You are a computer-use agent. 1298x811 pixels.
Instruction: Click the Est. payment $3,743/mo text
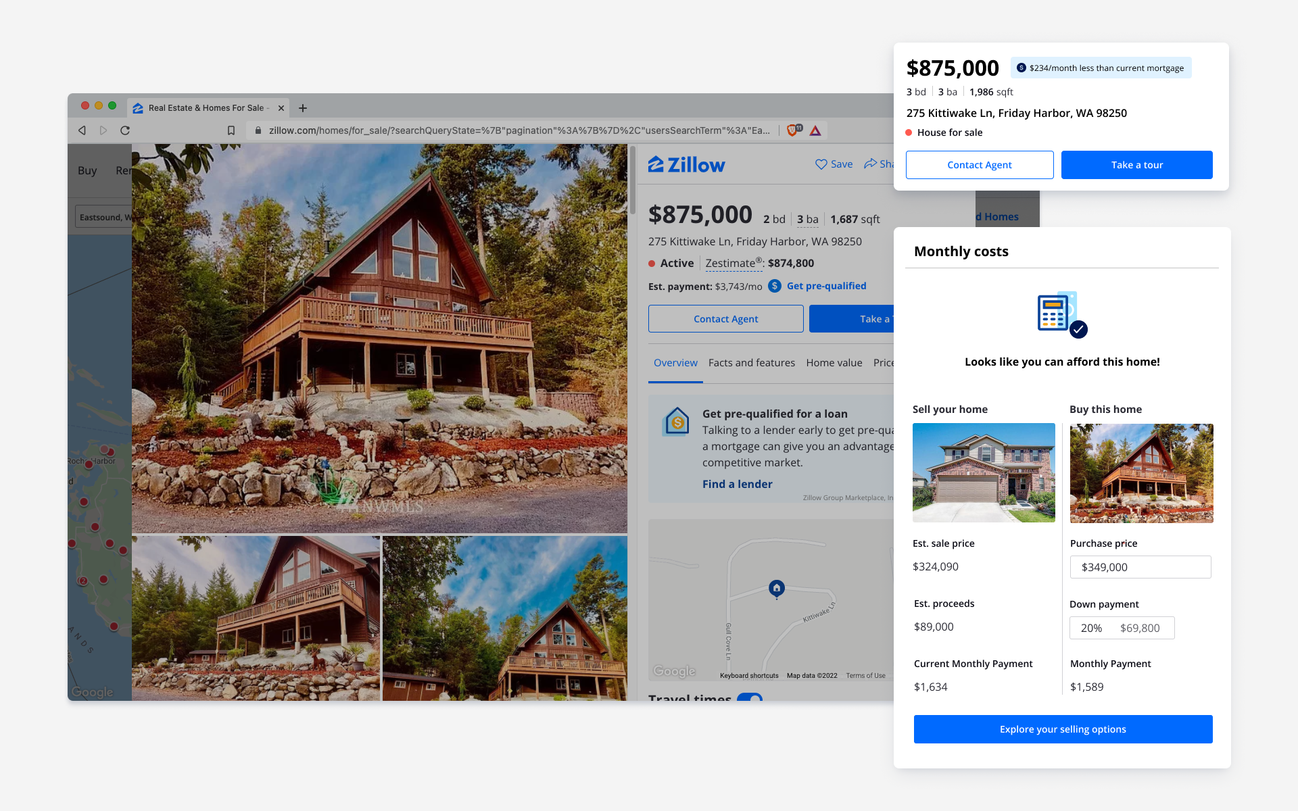point(705,287)
